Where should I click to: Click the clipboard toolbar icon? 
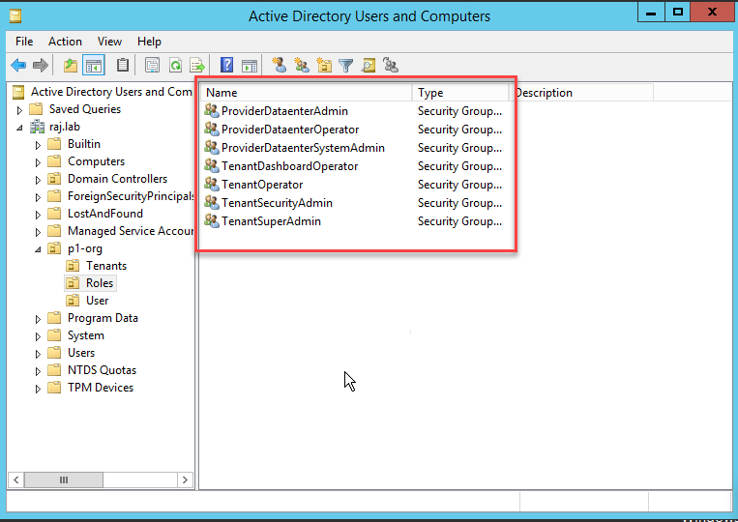pos(123,65)
